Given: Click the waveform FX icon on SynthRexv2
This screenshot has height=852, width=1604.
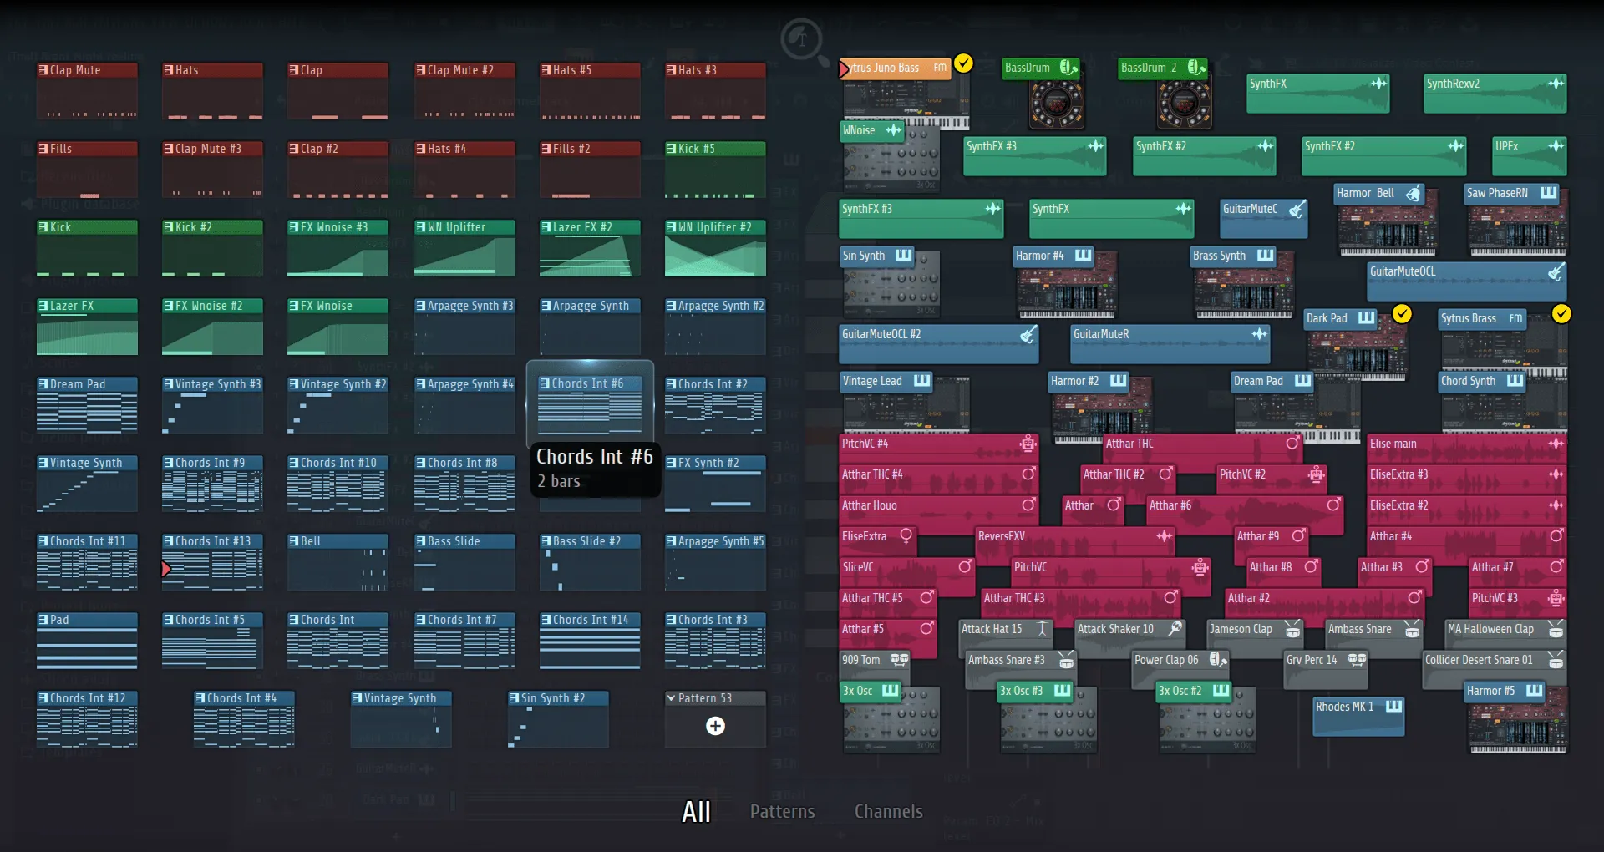Looking at the screenshot, I should click(1555, 84).
